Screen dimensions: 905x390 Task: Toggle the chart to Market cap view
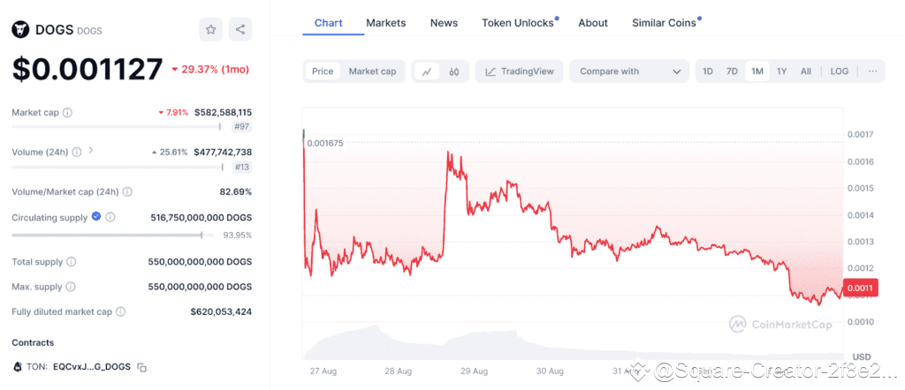[x=372, y=71]
